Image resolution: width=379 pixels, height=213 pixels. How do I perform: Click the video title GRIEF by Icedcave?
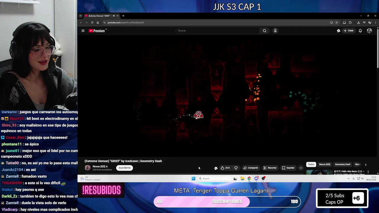tap(123, 161)
